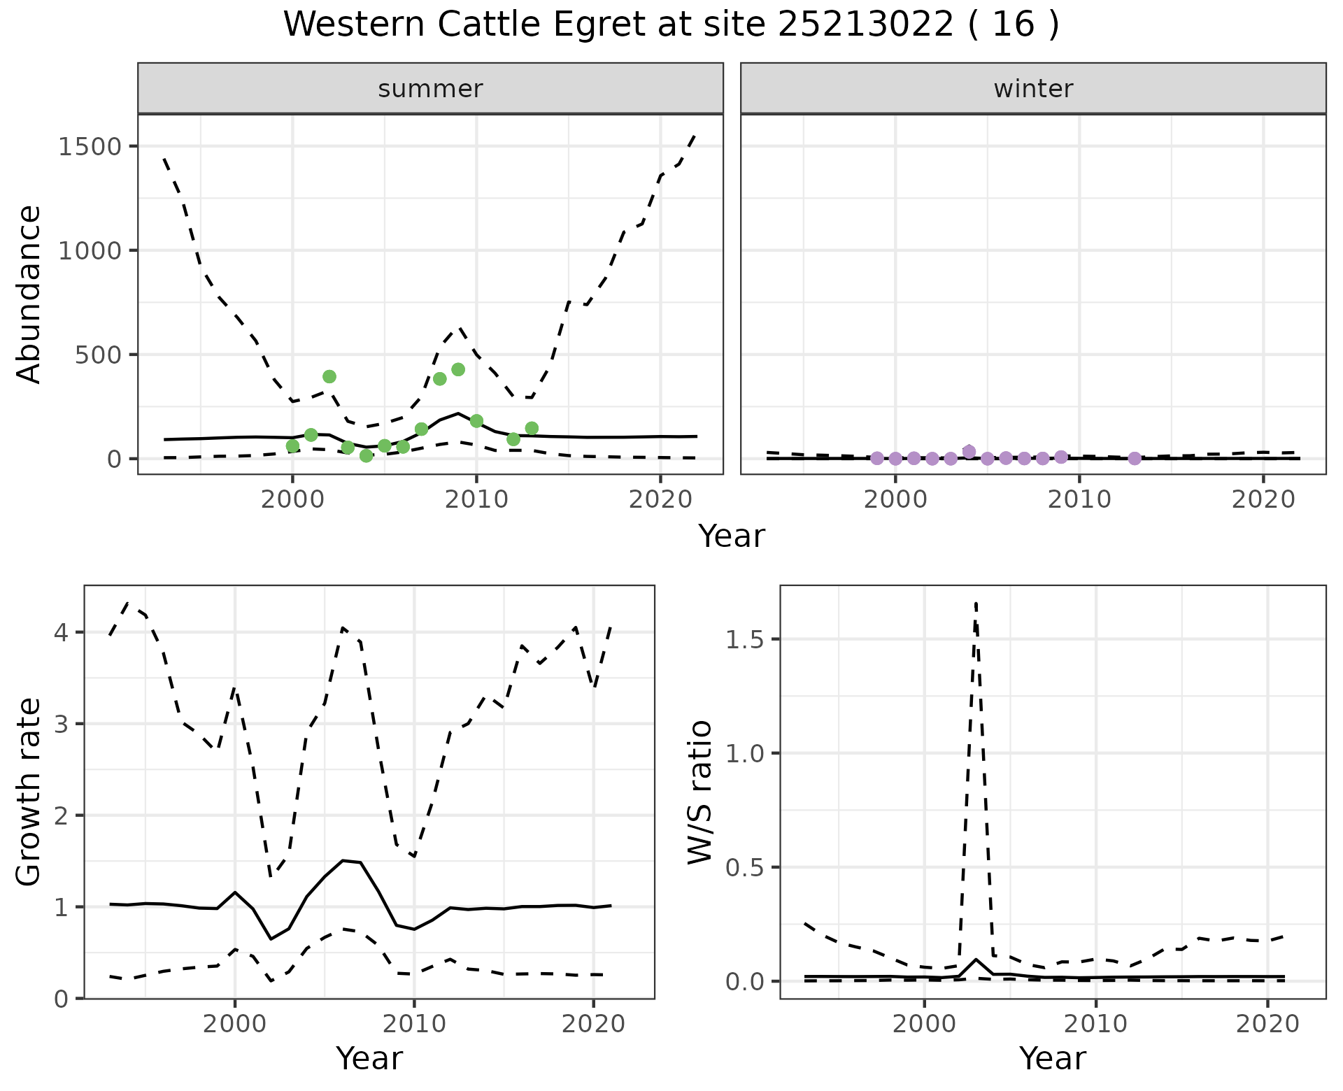Screen dimensions: 1343x1091
Task: Click the 4 tick on Growth rate axis
Action: (61, 633)
